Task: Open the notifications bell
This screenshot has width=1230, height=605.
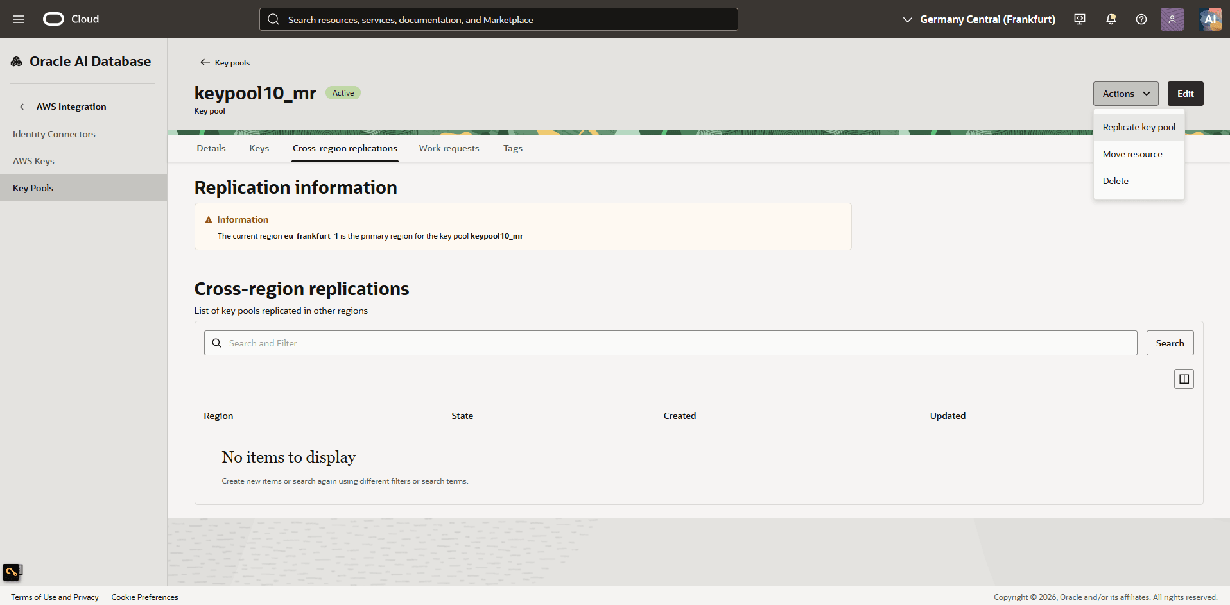Action: (x=1111, y=19)
